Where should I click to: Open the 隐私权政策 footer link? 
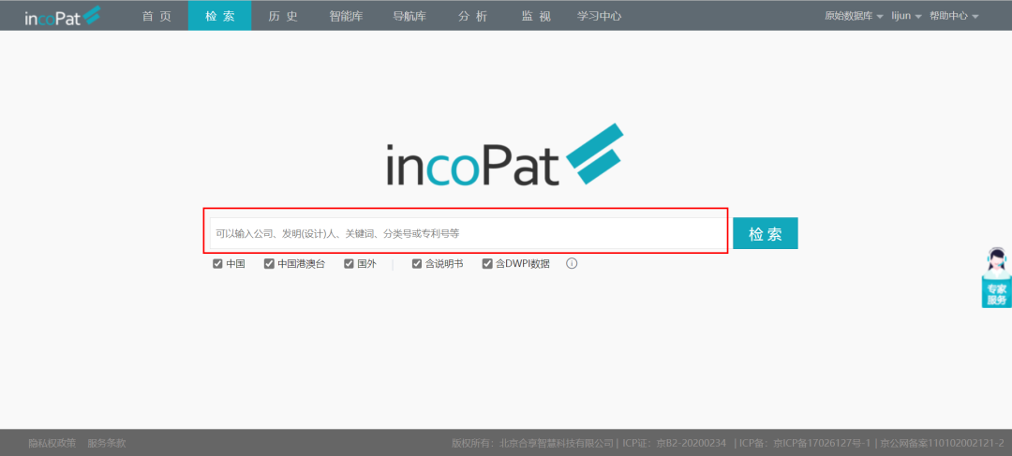[52, 443]
